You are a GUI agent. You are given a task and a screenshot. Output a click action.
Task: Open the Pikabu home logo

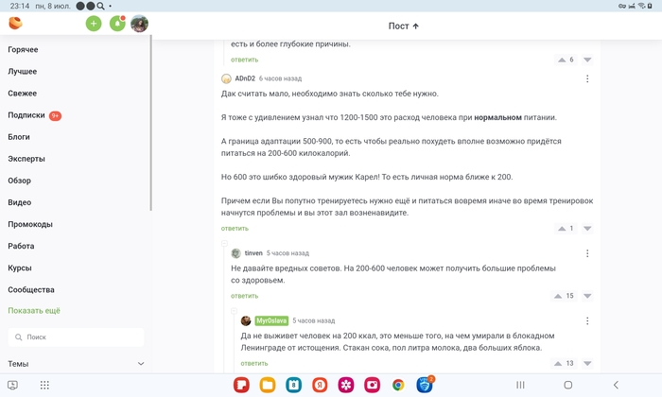pos(15,24)
